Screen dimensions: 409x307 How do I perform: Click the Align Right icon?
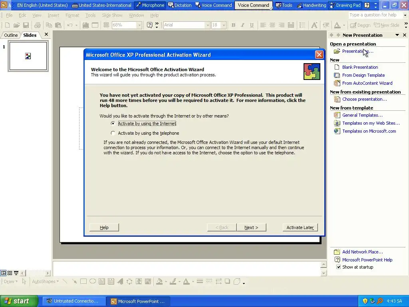[x=282, y=25]
